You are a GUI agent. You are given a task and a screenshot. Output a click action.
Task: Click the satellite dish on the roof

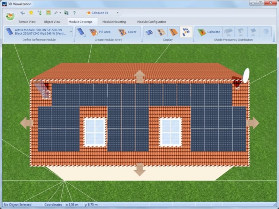pos(246,76)
